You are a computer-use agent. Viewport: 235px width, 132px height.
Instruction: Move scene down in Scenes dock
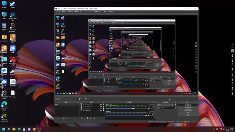coord(66,118)
